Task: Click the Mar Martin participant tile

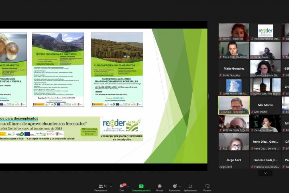Action: pos(265,105)
